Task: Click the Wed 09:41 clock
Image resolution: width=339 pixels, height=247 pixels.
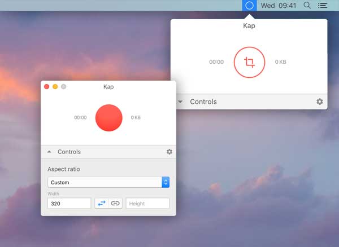Action: [x=279, y=6]
